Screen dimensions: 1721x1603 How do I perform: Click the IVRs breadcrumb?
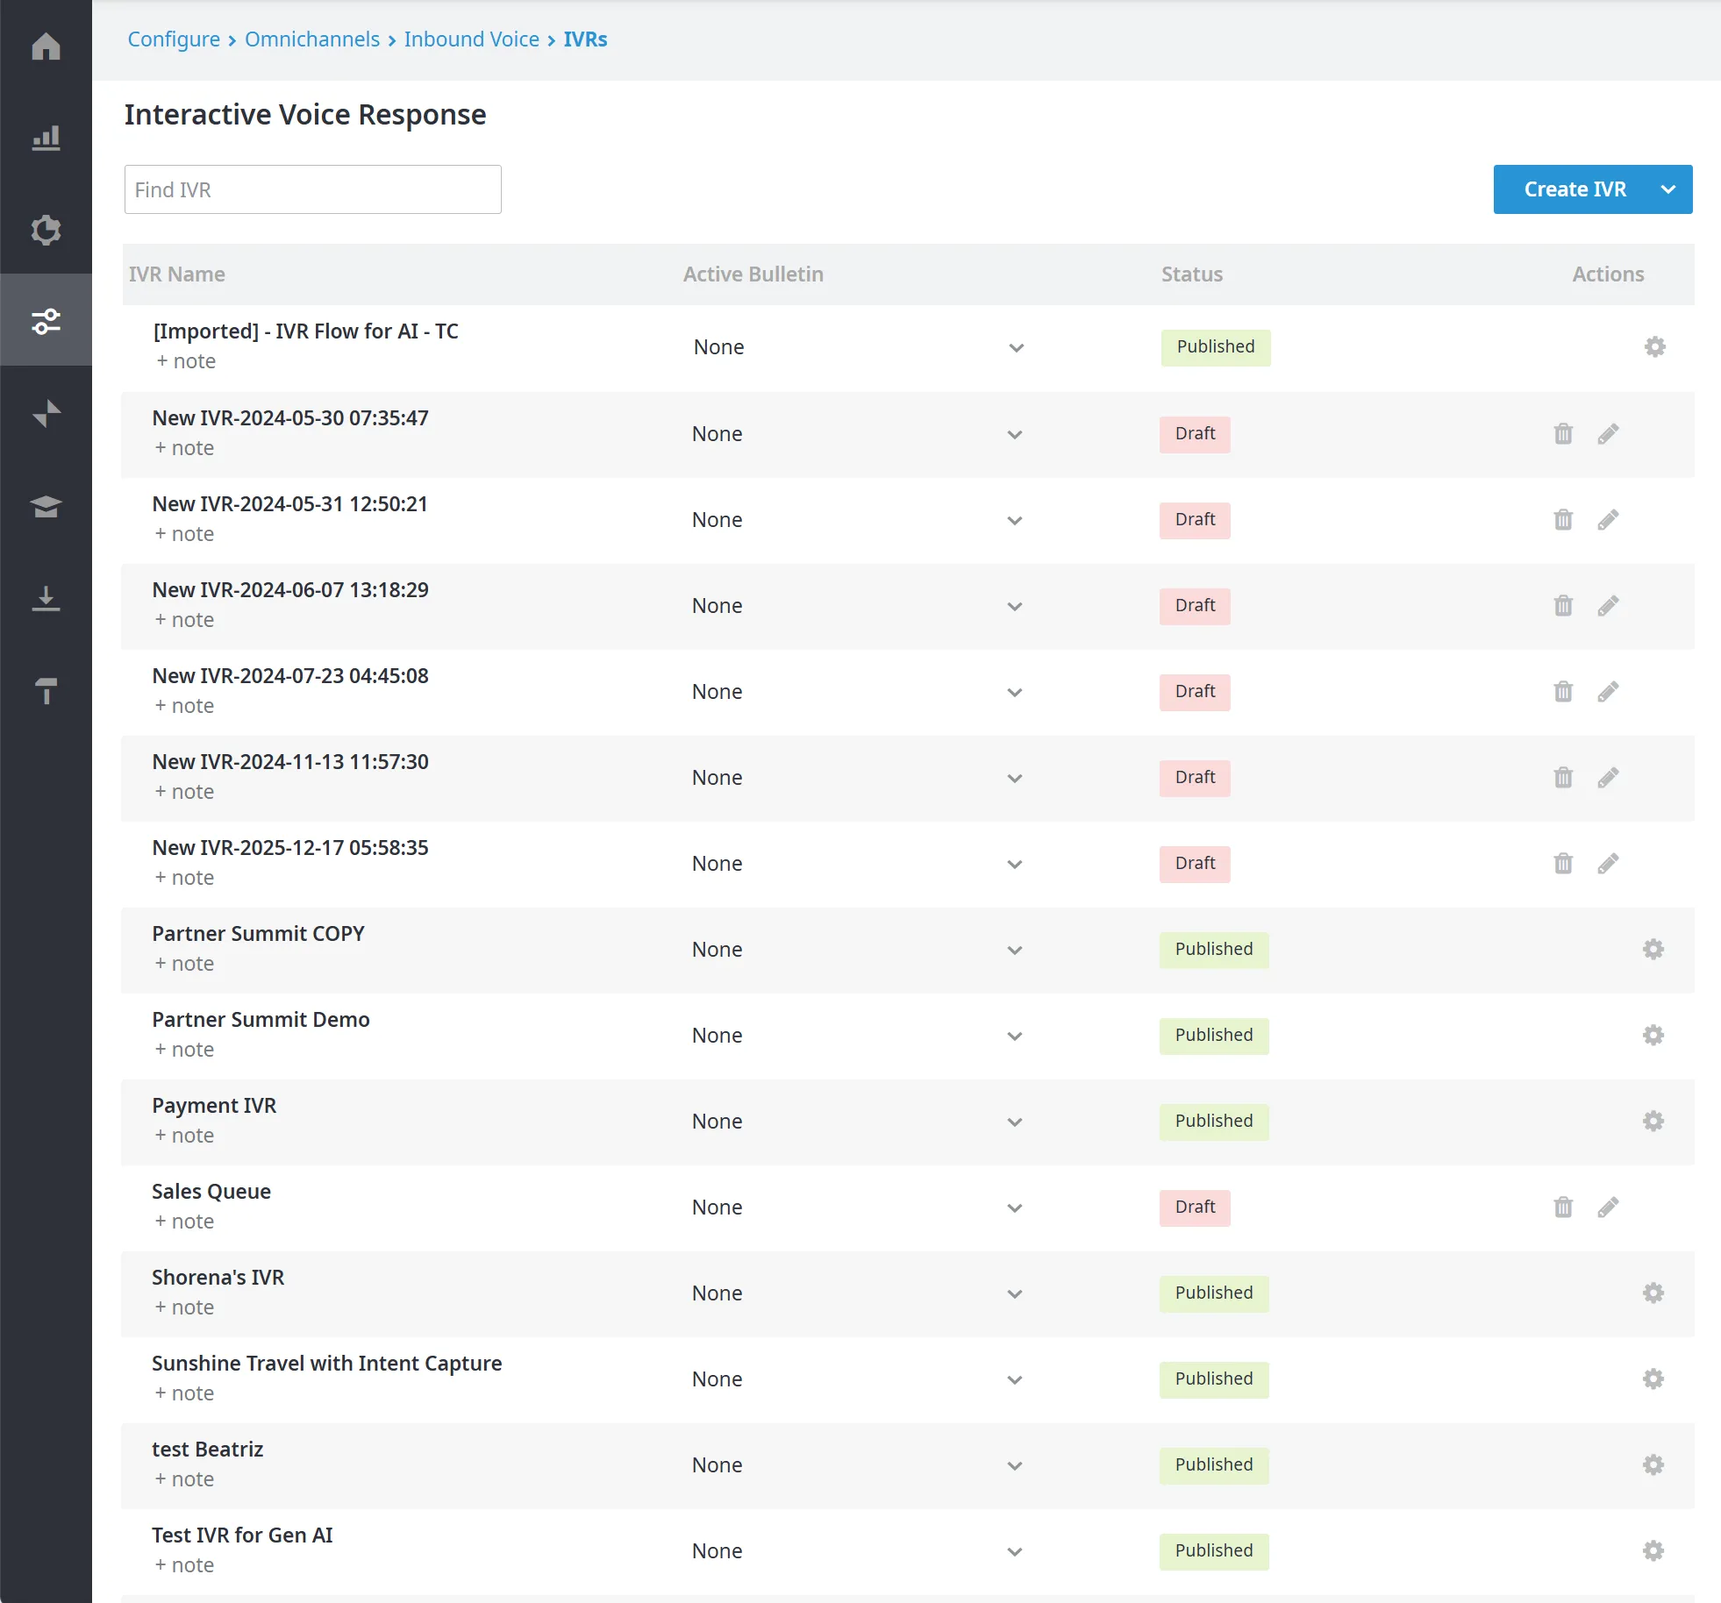[x=585, y=39]
